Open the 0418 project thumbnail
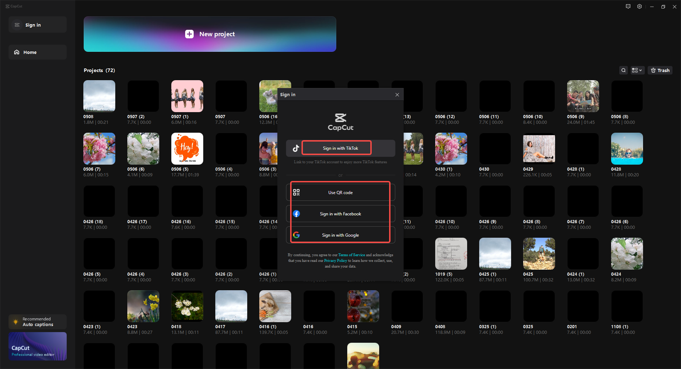681x369 pixels. (187, 306)
